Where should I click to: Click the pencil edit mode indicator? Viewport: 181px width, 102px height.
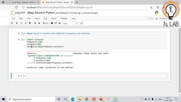pos(157,18)
